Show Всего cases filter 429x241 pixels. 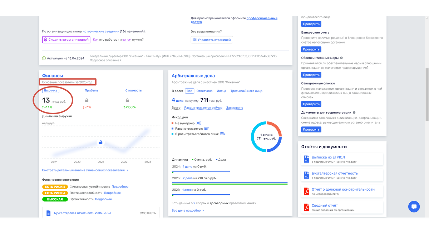[x=176, y=108]
